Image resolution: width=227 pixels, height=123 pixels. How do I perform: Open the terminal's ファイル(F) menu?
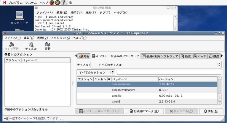[x=44, y=12]
